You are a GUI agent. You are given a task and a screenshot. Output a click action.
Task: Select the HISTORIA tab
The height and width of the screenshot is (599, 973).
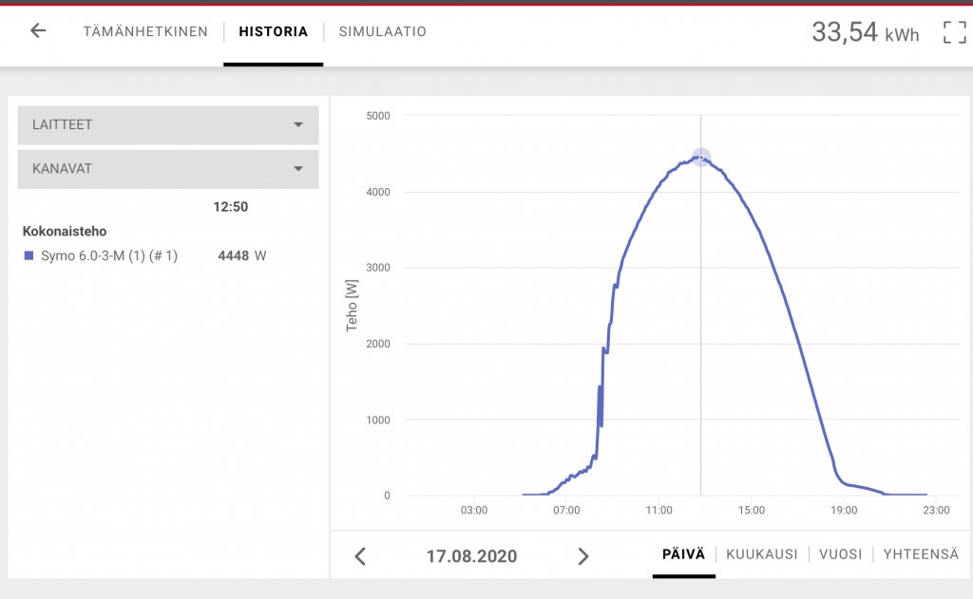tap(273, 31)
